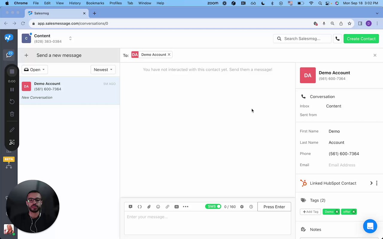Screen dimensions: 383x239
Task: Click the Enter your message text area
Action: [208, 223]
